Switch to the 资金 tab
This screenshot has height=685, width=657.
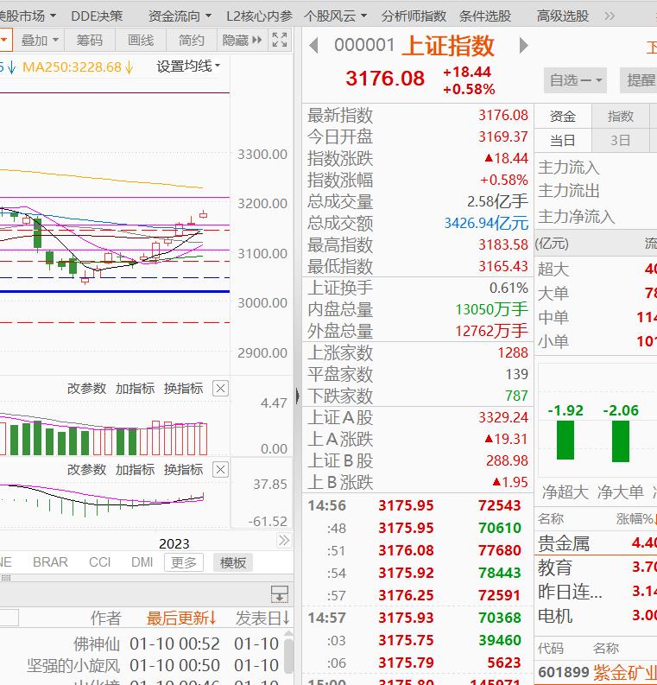(563, 117)
